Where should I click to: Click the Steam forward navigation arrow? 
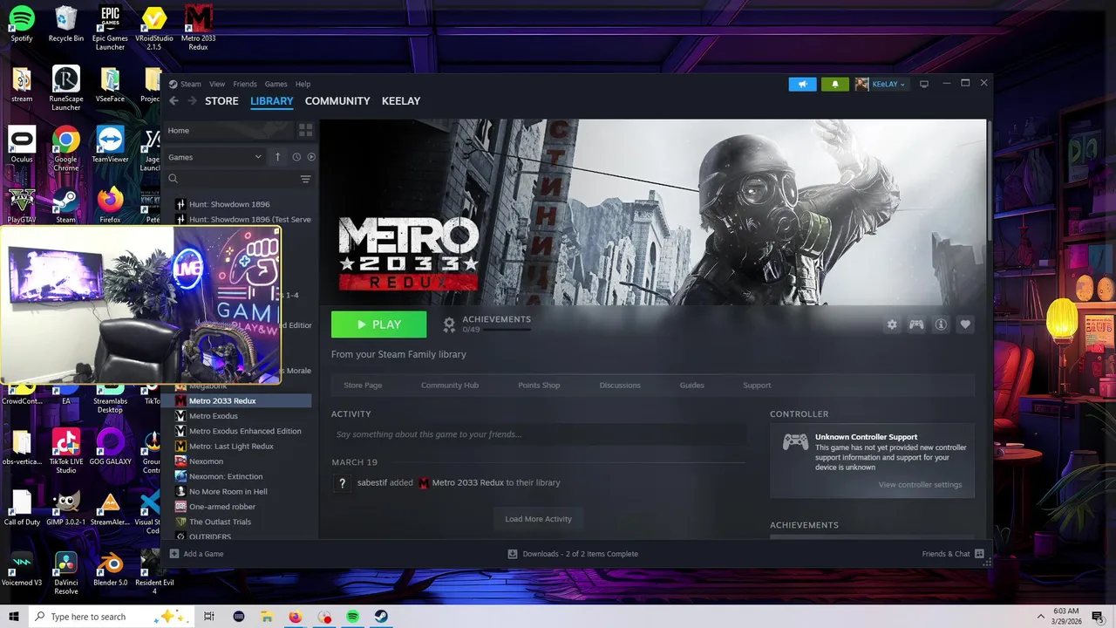pyautogui.click(x=192, y=101)
